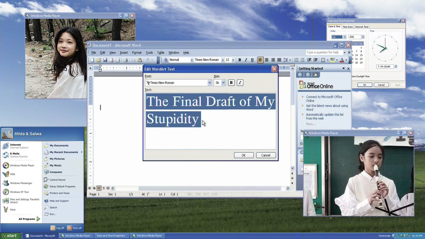
Task: Click the Numbering list icon in Word
Action: point(297,60)
